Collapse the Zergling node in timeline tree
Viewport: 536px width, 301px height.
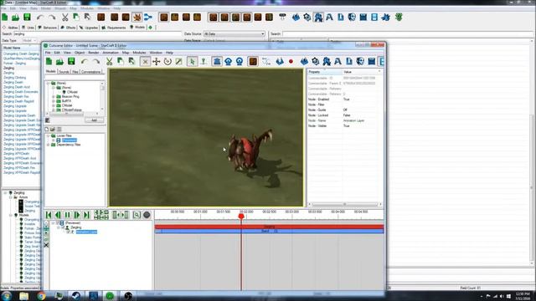[59, 227]
